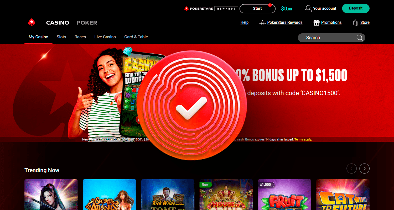Switch to the Live Casino tab

tap(105, 37)
